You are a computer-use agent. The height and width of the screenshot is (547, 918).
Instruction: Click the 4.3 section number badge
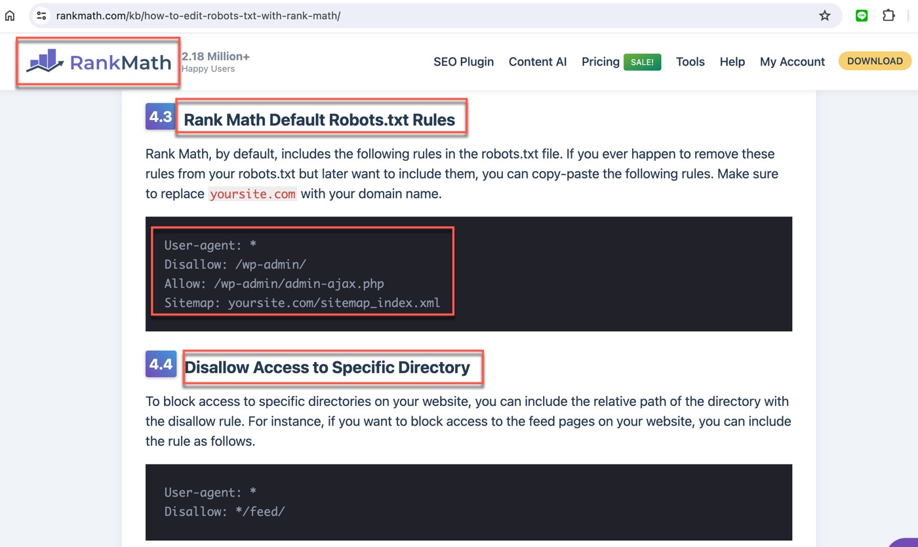click(160, 117)
